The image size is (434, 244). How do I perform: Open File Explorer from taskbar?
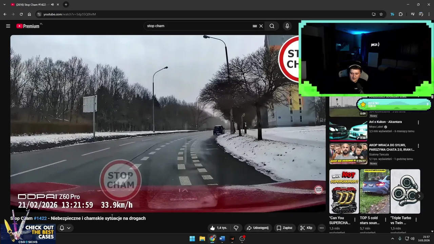point(202,239)
